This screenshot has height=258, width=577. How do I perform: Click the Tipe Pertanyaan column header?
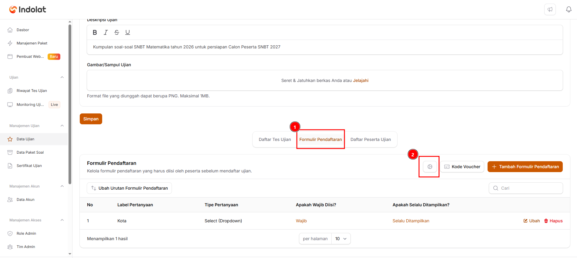221,205
